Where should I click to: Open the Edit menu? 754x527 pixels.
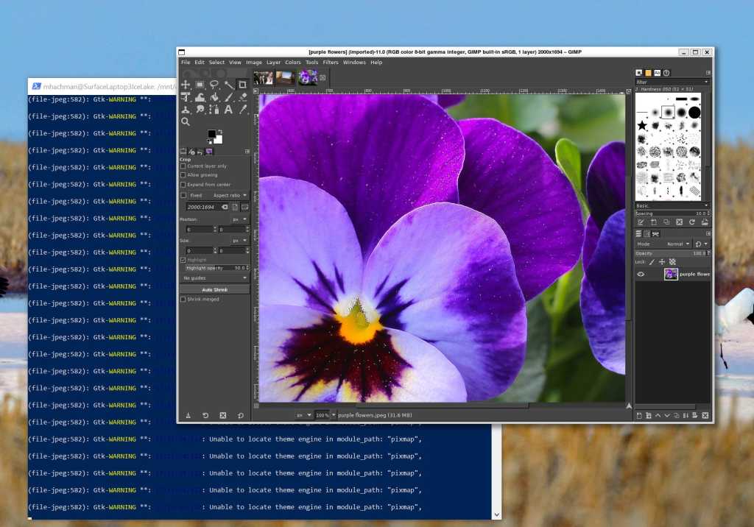(200, 63)
